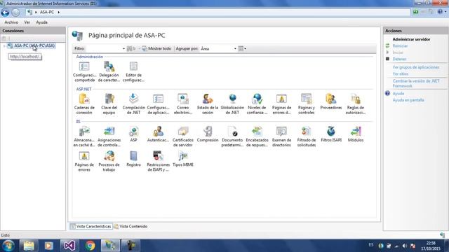Image resolution: width=449 pixels, height=252 pixels.
Task: Open Asignaciones de controlador icon
Action: (x=109, y=136)
